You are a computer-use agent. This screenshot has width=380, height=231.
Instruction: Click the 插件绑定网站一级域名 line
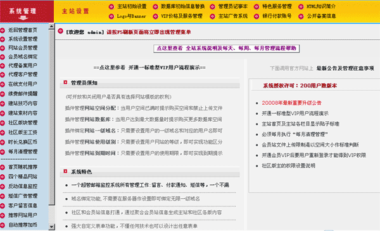pos(144,131)
